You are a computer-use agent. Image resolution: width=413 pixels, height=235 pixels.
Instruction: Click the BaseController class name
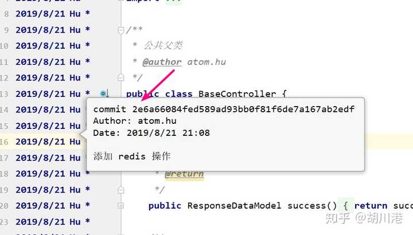click(237, 94)
